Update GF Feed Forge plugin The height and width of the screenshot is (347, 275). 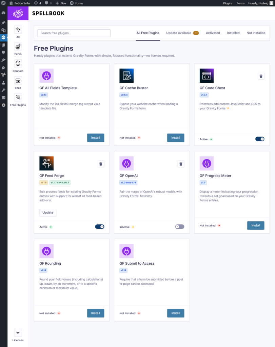pyautogui.click(x=48, y=212)
